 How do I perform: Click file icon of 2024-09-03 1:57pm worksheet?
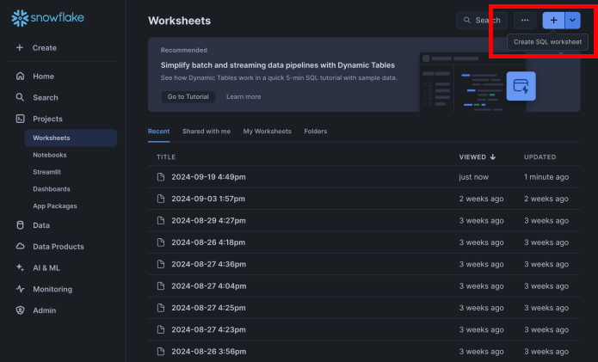(161, 199)
